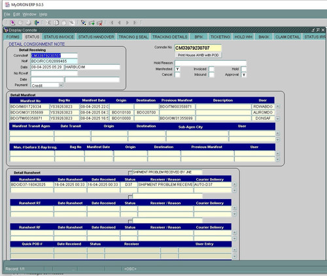Image resolution: width=327 pixels, height=276 pixels.
Task: Check the Invoiced checkbox
Action: [211, 69]
